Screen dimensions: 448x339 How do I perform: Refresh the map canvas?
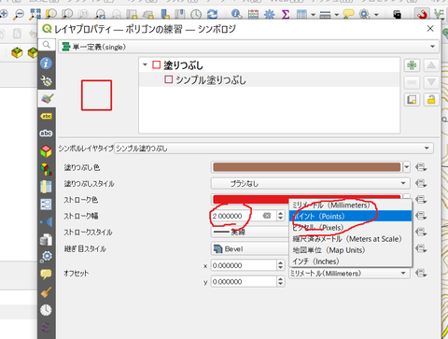212,14
